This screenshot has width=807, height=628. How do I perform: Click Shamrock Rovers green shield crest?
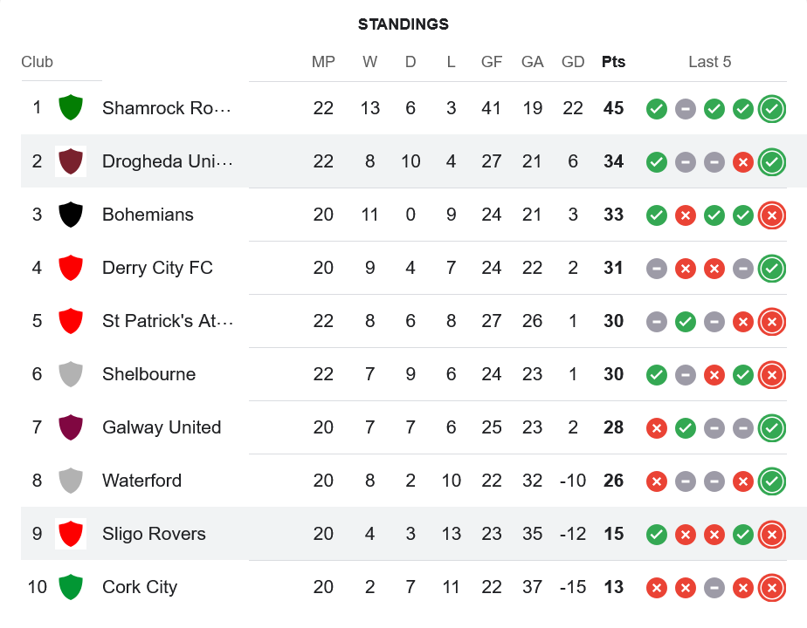pyautogui.click(x=70, y=108)
